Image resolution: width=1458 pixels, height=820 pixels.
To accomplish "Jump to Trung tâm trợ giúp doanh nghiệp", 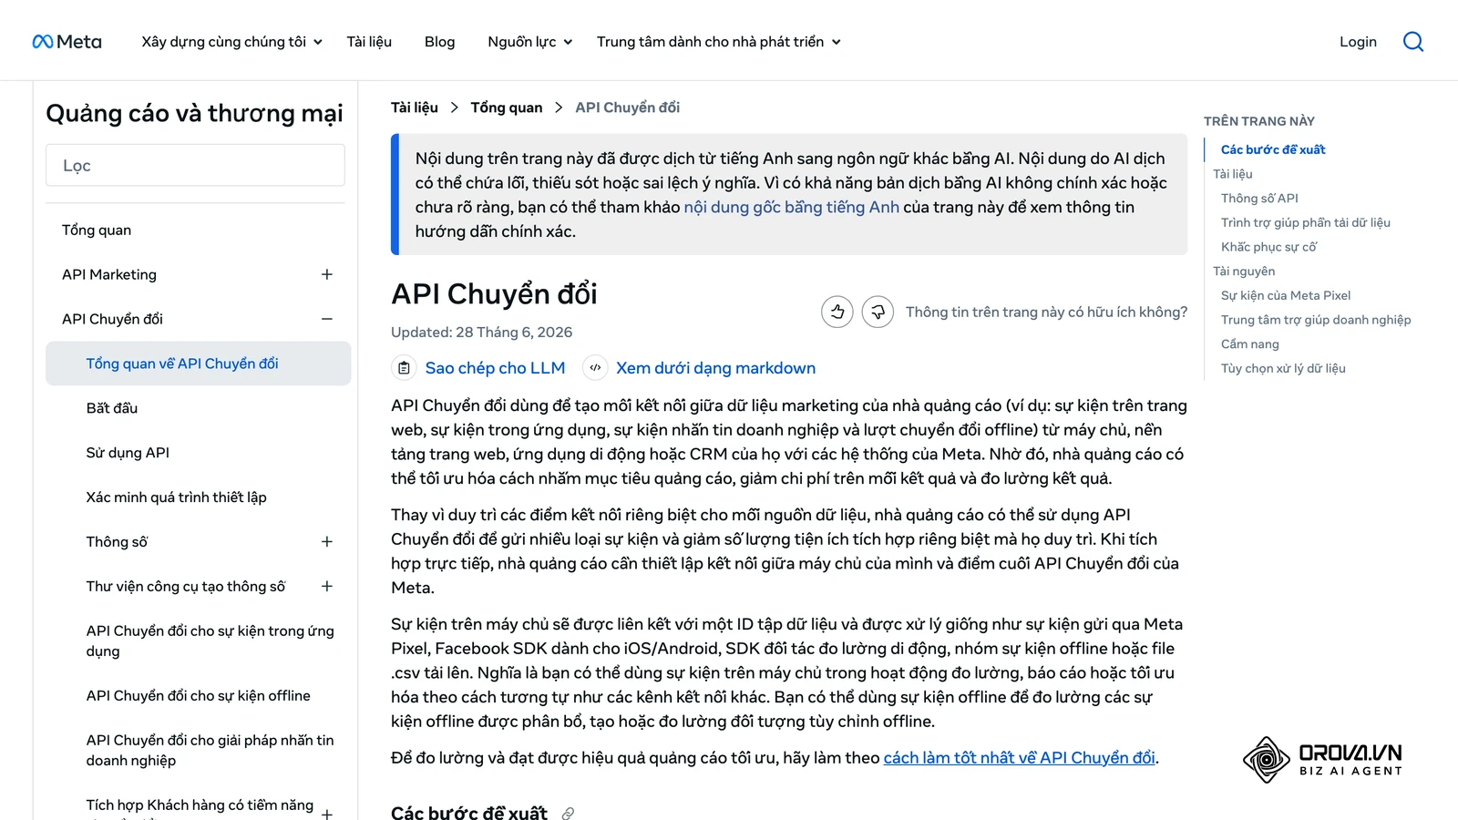I will (1316, 320).
